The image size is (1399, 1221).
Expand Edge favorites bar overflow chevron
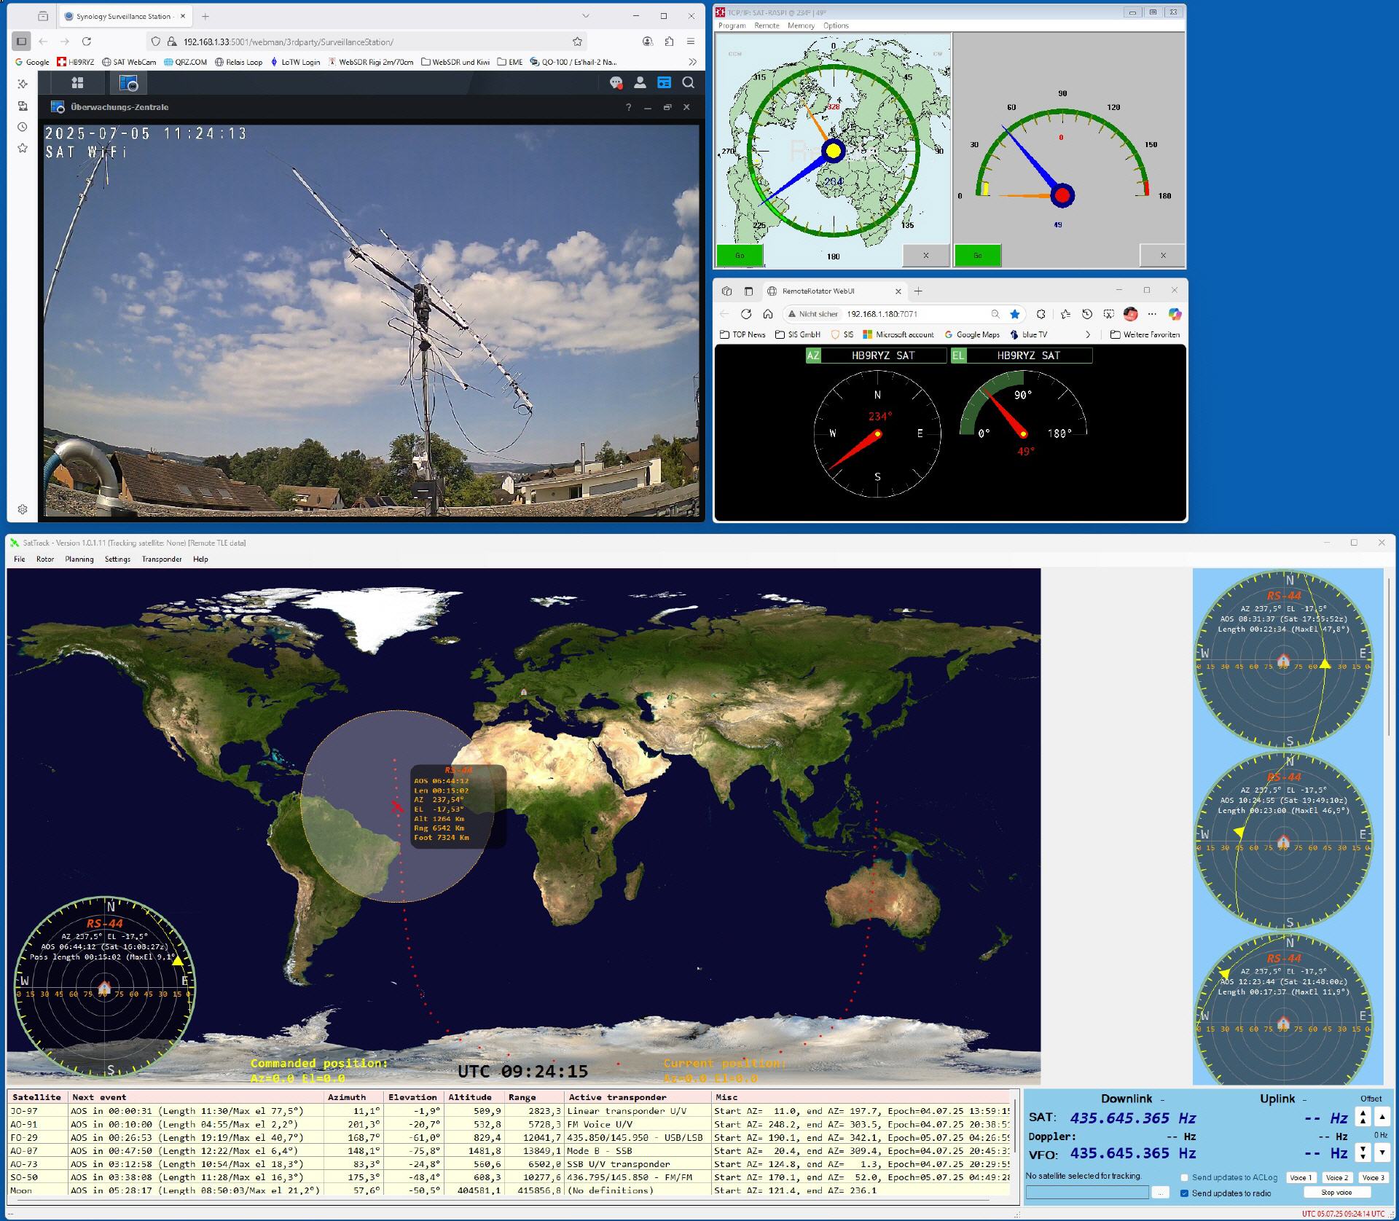(1088, 334)
